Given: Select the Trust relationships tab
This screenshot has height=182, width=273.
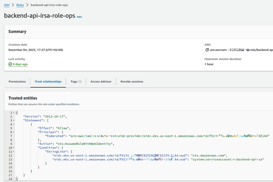Looking at the screenshot, I should [x=48, y=81].
